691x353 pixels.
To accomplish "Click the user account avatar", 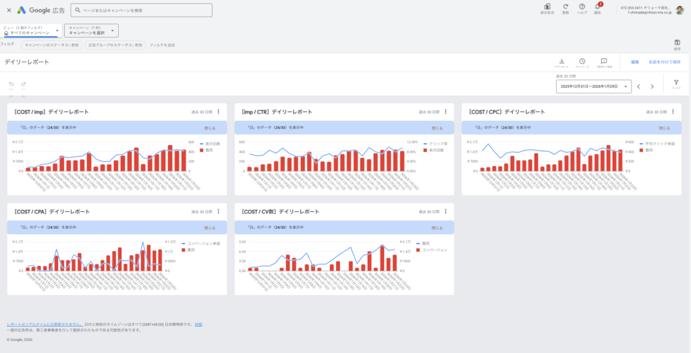I will (x=682, y=10).
